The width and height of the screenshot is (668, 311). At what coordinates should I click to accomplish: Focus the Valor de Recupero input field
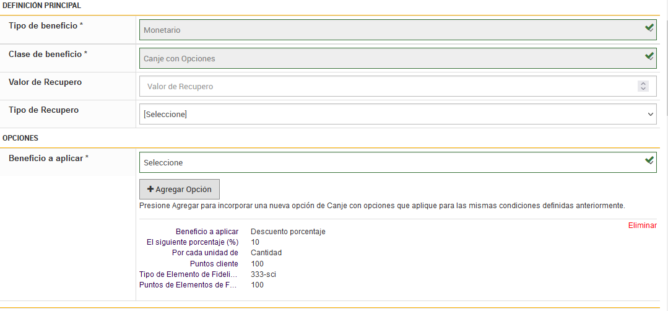[398, 87]
